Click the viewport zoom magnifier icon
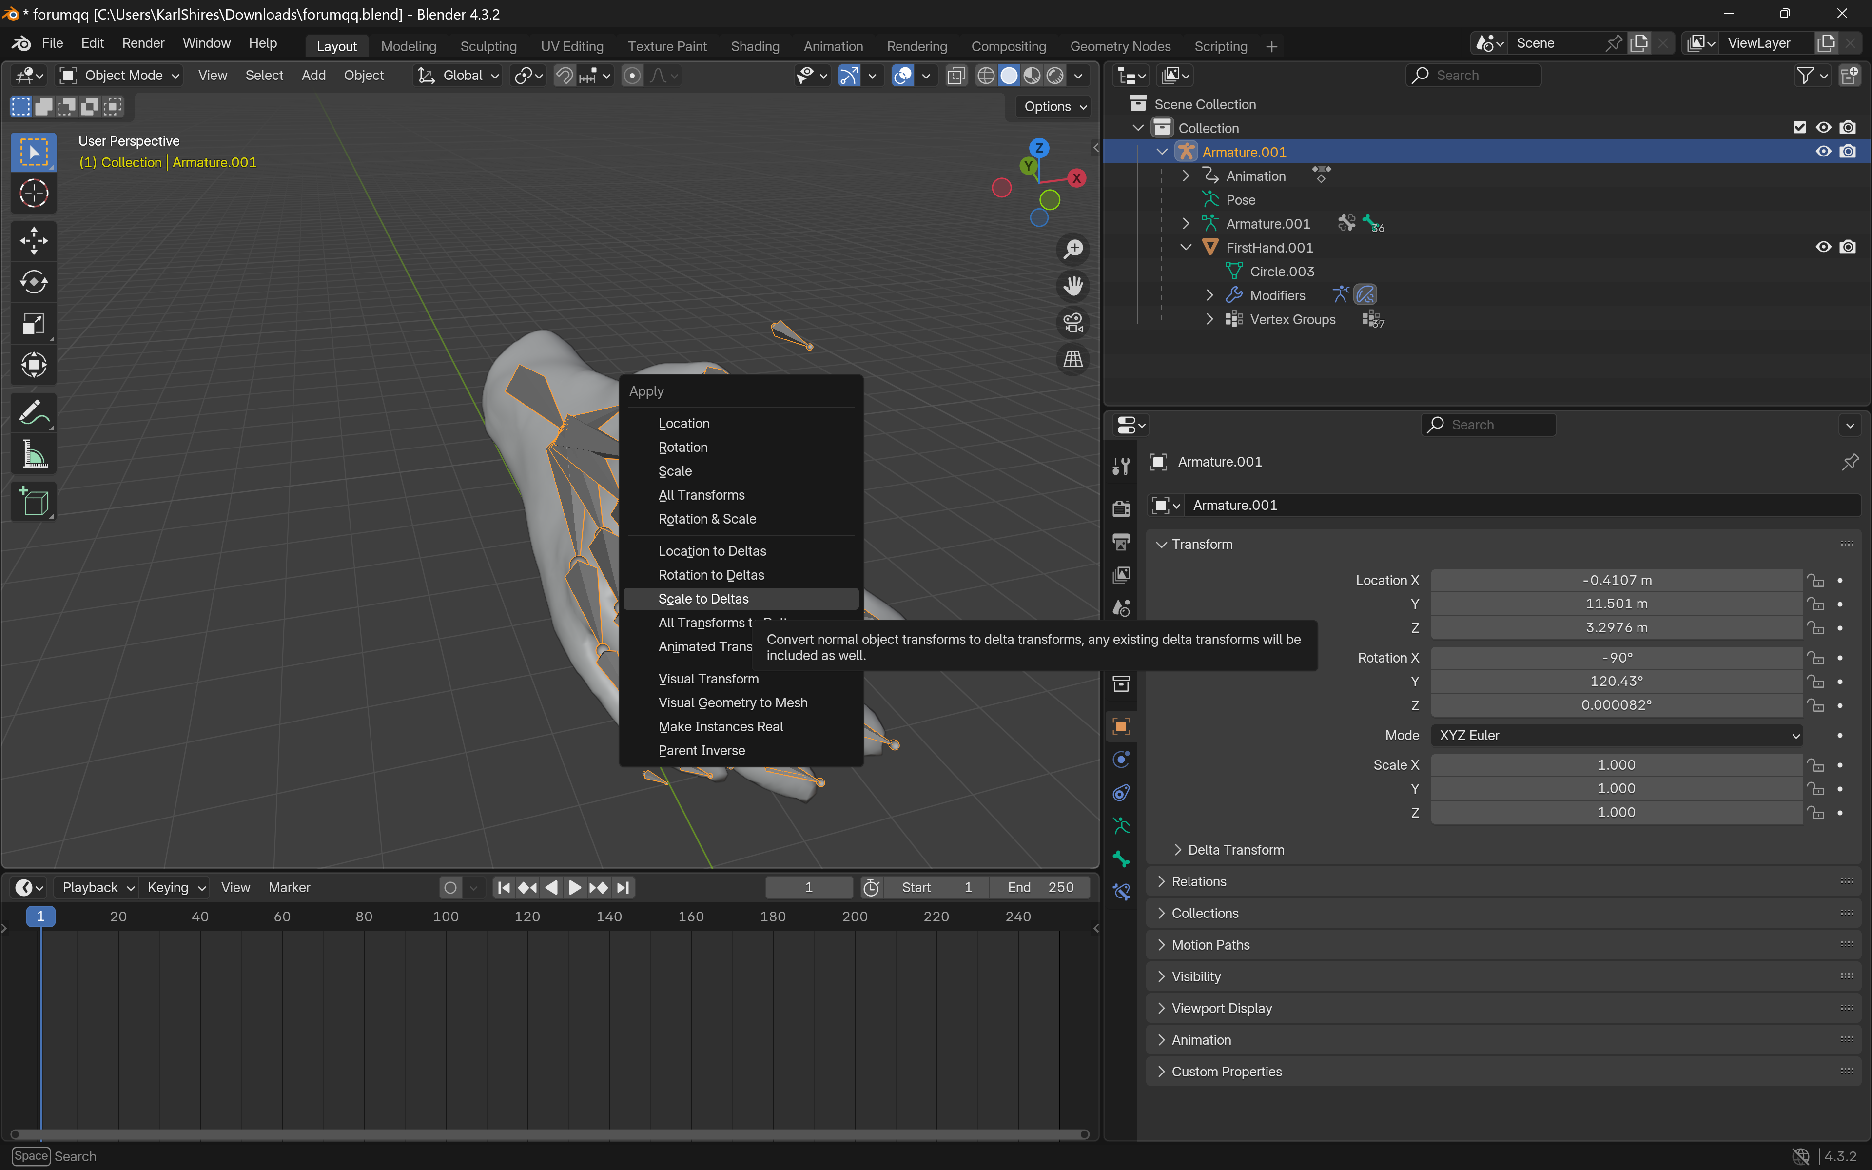The height and width of the screenshot is (1170, 1872). tap(1073, 249)
